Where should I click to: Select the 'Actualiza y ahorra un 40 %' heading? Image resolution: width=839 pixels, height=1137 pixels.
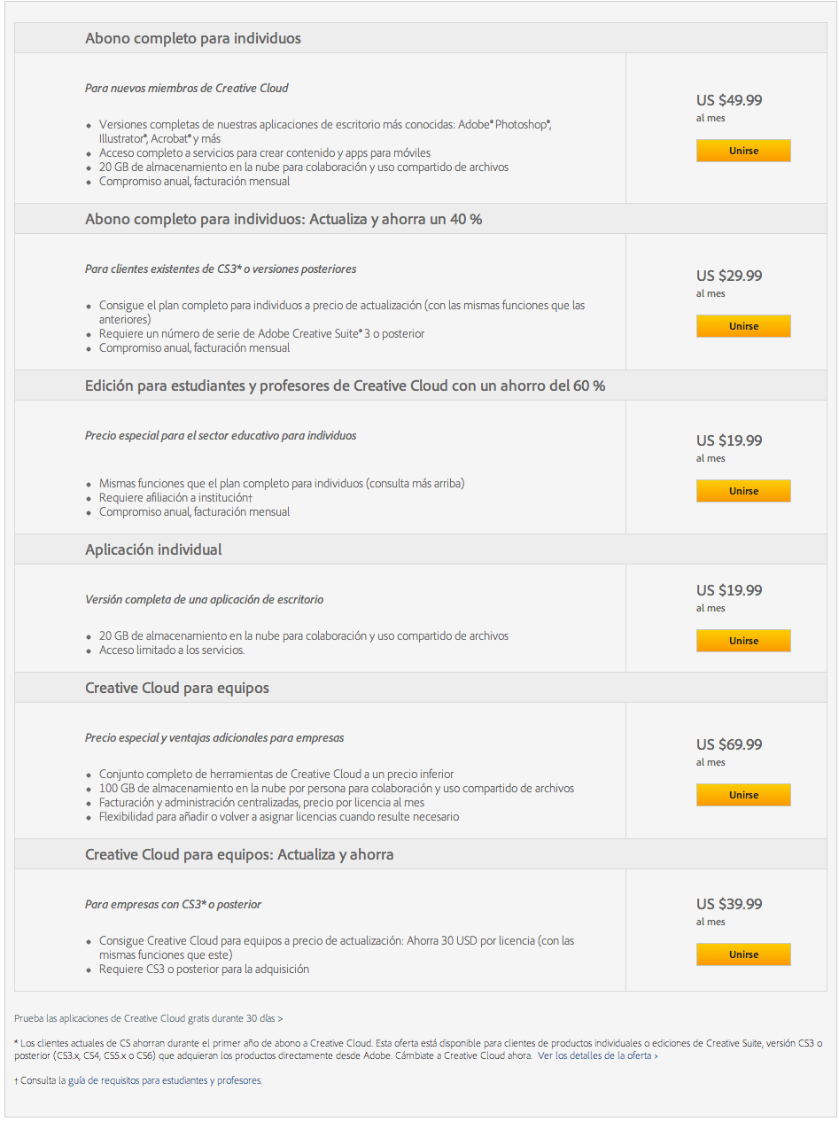pos(284,219)
